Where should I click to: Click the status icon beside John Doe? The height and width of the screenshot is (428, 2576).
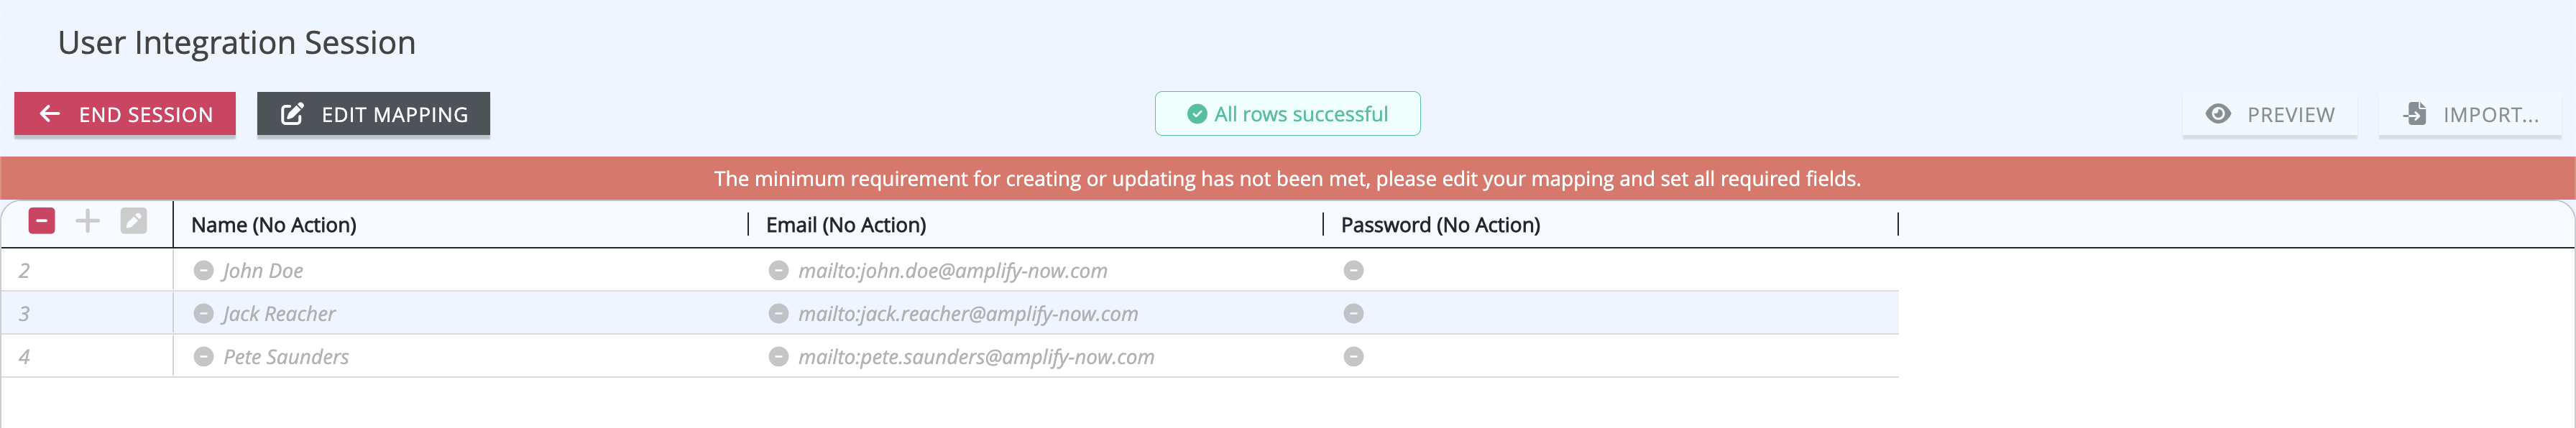pyautogui.click(x=204, y=270)
